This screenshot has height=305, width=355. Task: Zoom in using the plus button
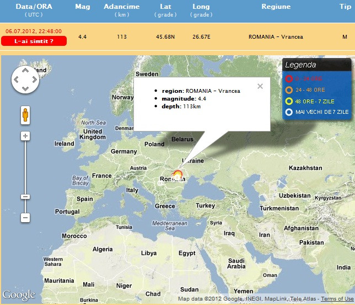[25, 135]
